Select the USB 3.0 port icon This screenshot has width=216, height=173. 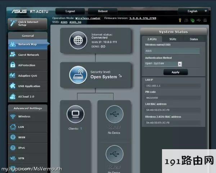[114, 114]
